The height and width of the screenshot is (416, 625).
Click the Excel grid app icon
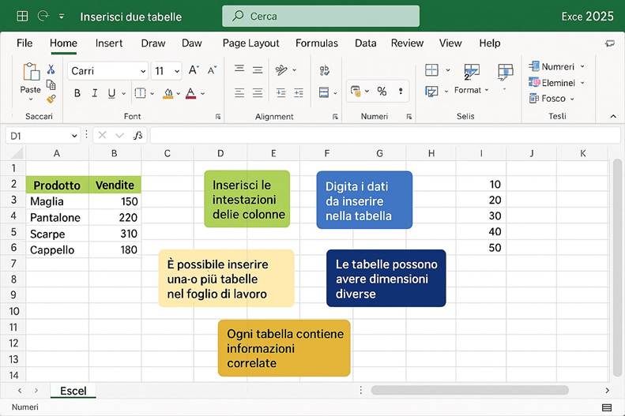22,16
